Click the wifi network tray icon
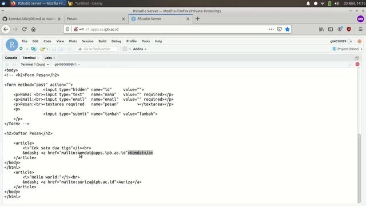 coord(323,3)
